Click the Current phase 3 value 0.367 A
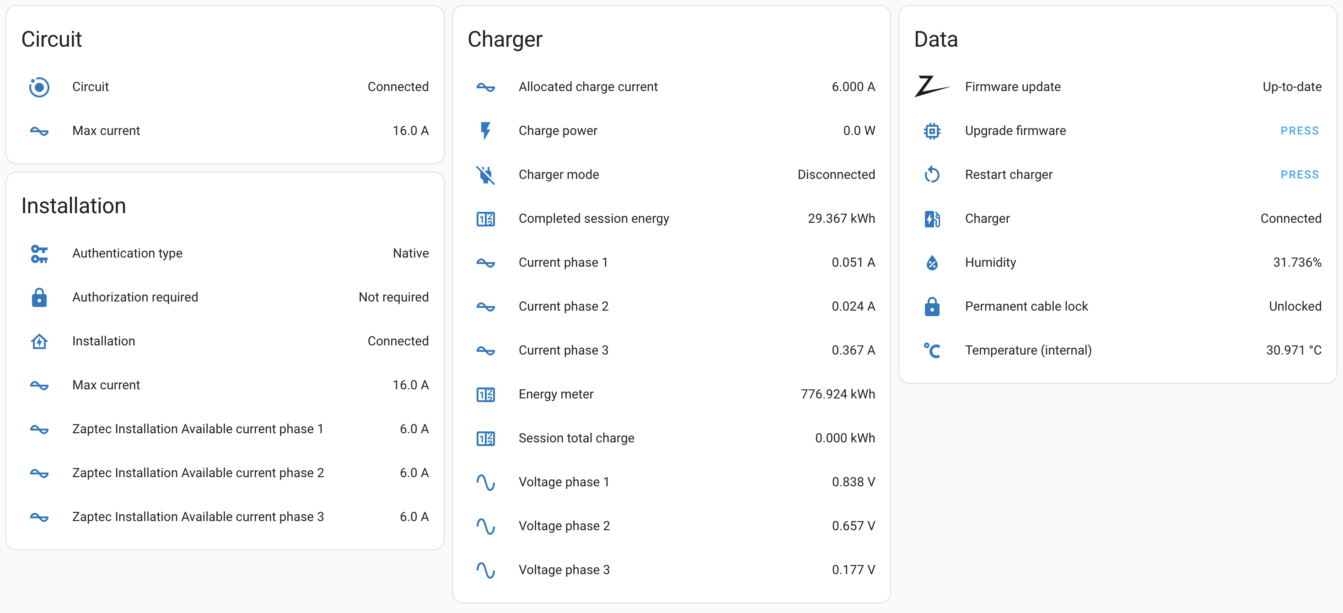The image size is (1343, 613). (853, 350)
